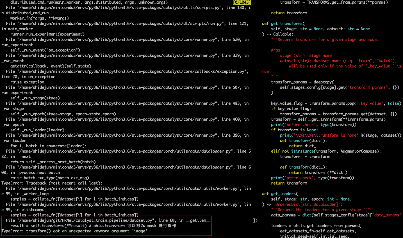Viewport: 403px width, 238px height.
Task: Click 'TypeError: Traceback (most recent call last):' line
Action: (x=52, y=183)
